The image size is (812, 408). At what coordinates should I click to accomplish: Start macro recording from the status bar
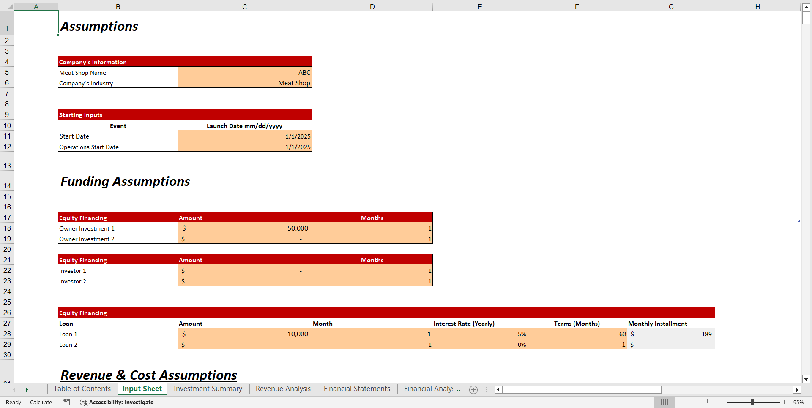[x=66, y=402]
